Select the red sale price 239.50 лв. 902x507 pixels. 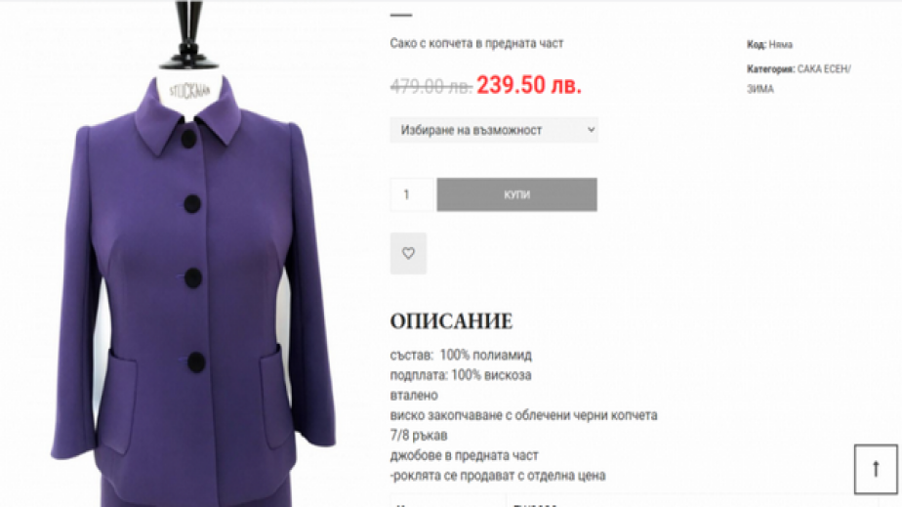(529, 85)
